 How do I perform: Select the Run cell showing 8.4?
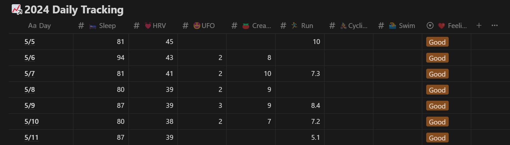(300, 106)
